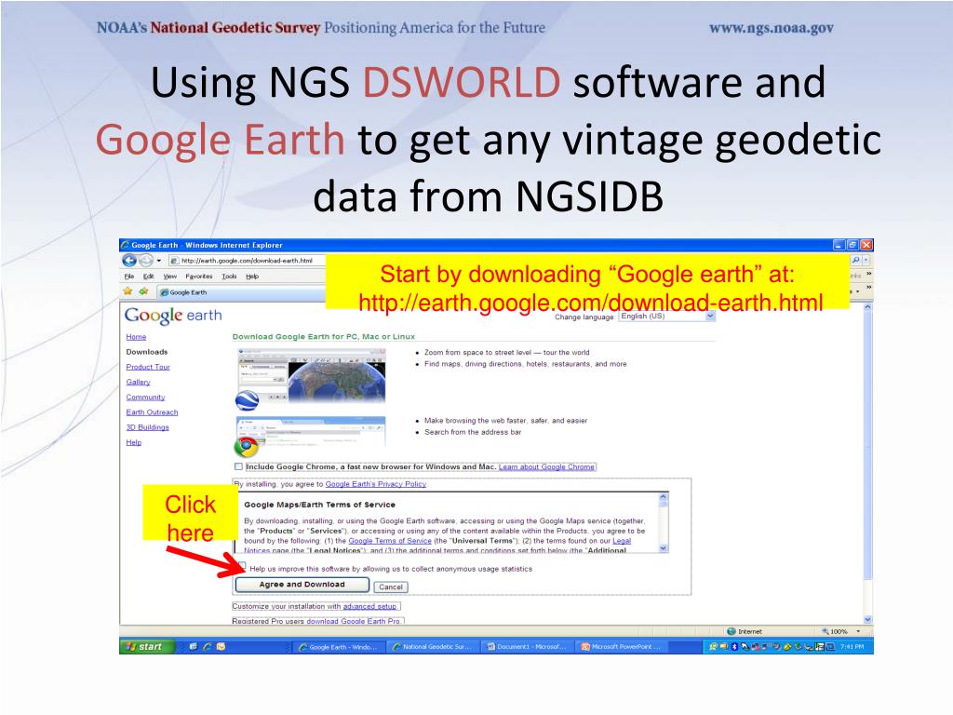Click the Terms of Service scroll up arrow
The height and width of the screenshot is (715, 953).
click(x=663, y=497)
